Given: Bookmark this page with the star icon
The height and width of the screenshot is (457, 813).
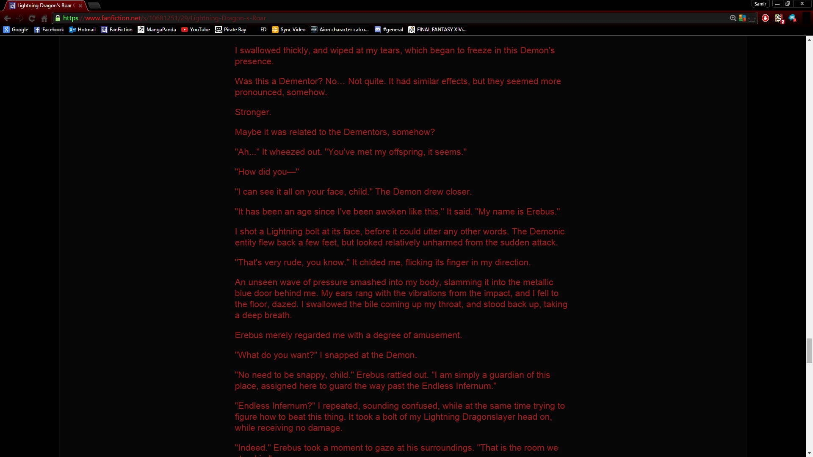Looking at the screenshot, I should tap(752, 18).
